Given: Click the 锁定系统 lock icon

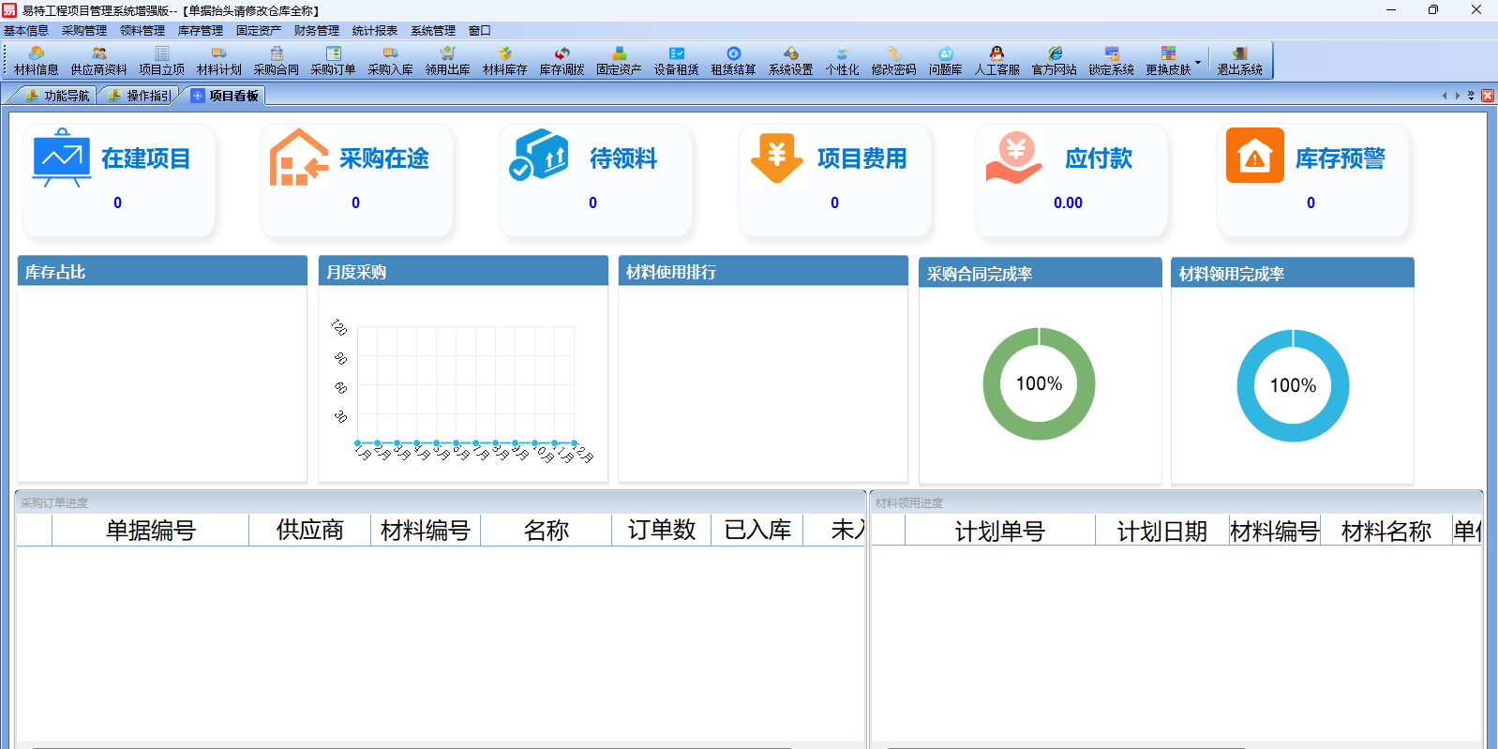Looking at the screenshot, I should pos(1111,61).
